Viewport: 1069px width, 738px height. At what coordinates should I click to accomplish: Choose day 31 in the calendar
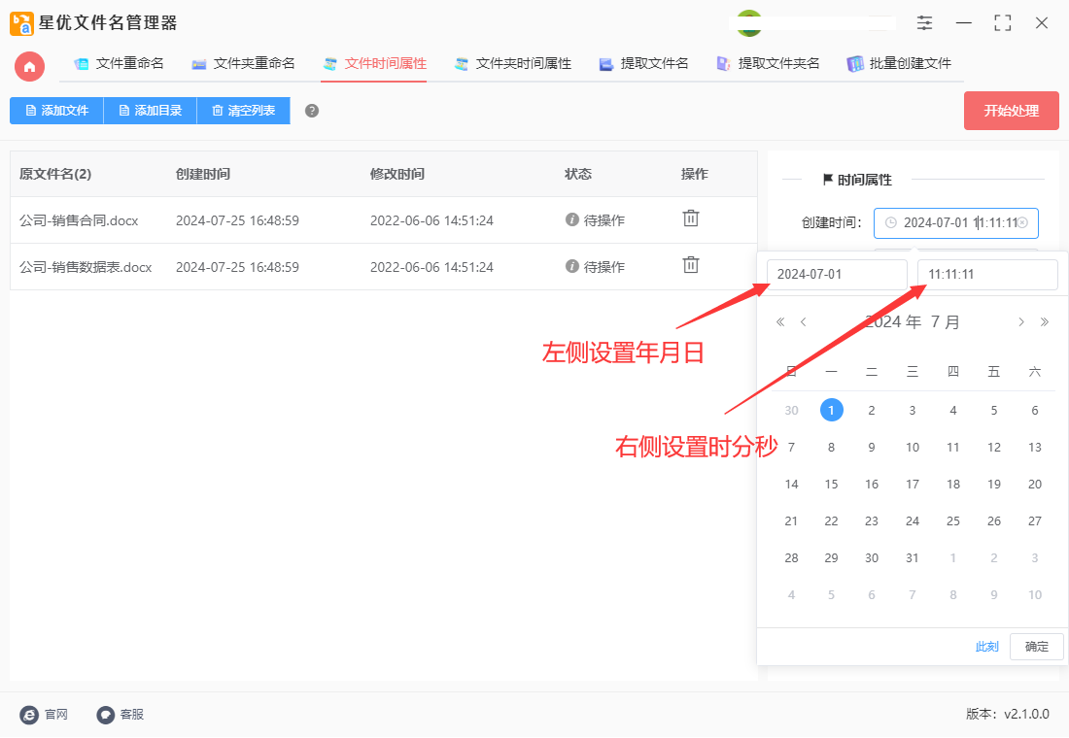[x=913, y=558]
